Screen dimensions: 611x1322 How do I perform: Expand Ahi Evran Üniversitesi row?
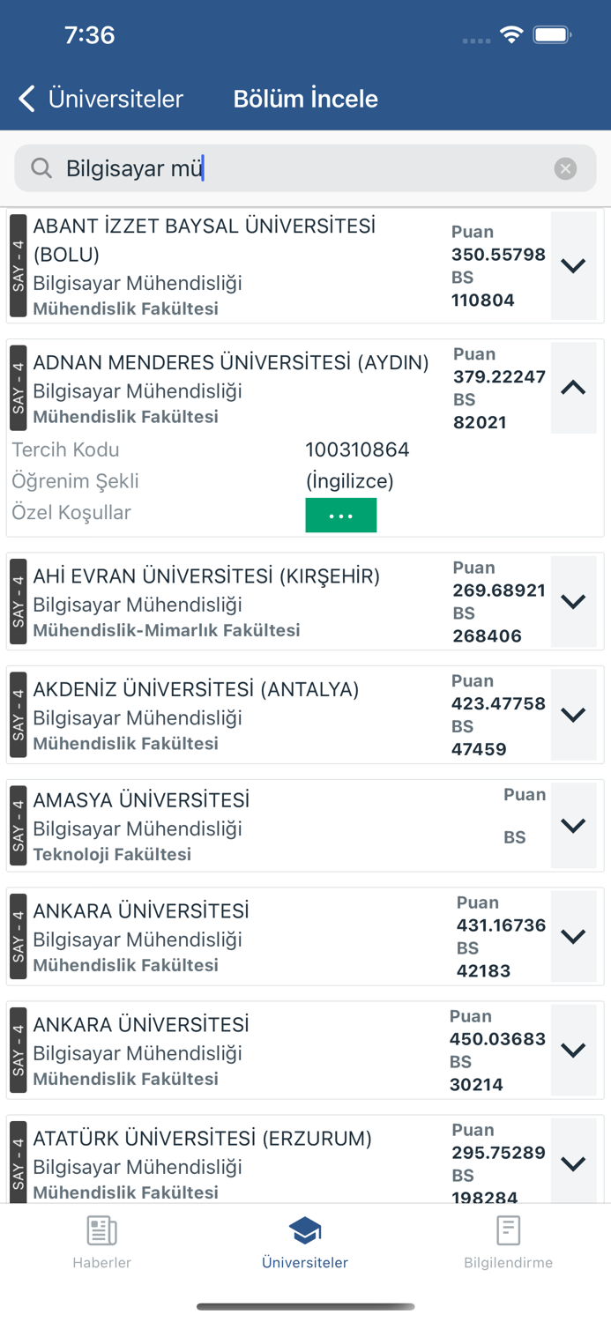tap(573, 602)
